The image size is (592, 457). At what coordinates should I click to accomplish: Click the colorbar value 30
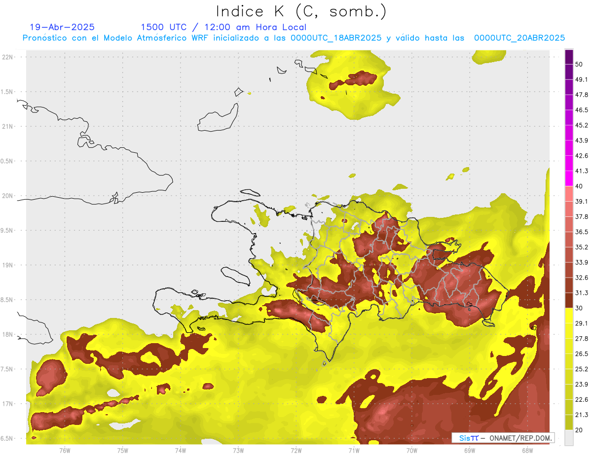(579, 308)
